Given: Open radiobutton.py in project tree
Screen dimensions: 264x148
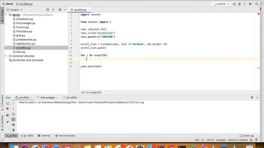Looking at the screenshot, I should coord(26,44).
